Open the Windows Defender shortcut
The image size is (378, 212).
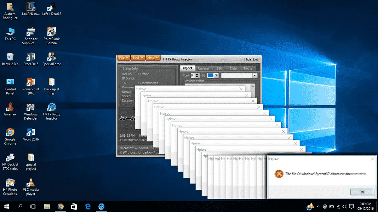[31, 111]
